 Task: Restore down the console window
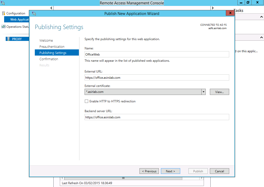(x=248, y=3)
